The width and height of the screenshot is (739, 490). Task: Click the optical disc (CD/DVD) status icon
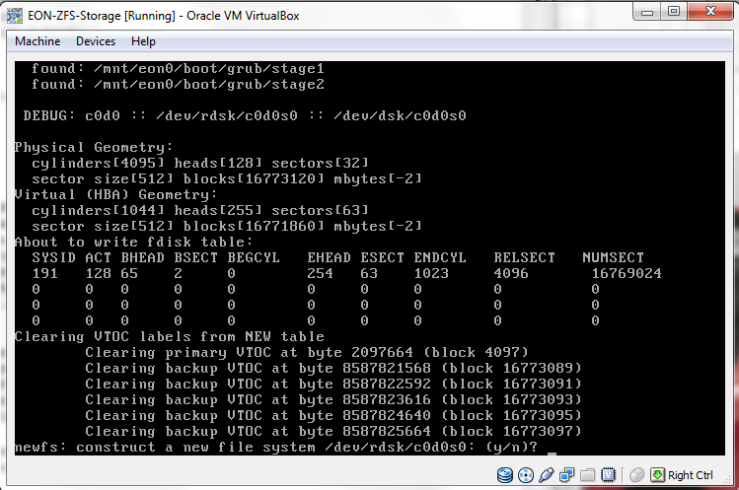[x=526, y=475]
